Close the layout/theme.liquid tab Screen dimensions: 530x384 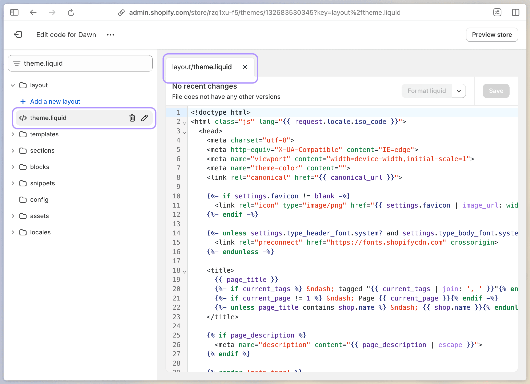[245, 67]
